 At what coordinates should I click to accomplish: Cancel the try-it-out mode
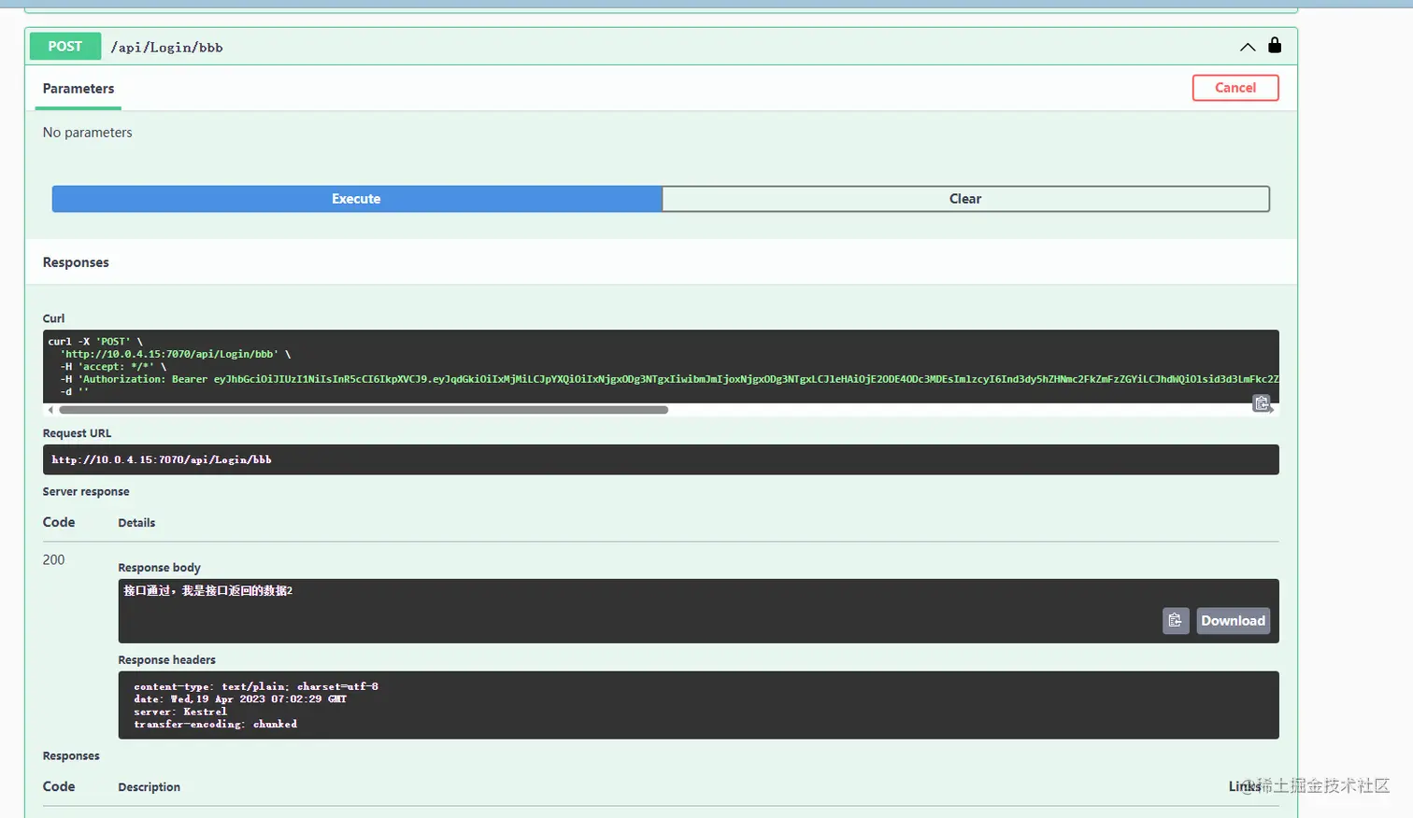point(1235,88)
